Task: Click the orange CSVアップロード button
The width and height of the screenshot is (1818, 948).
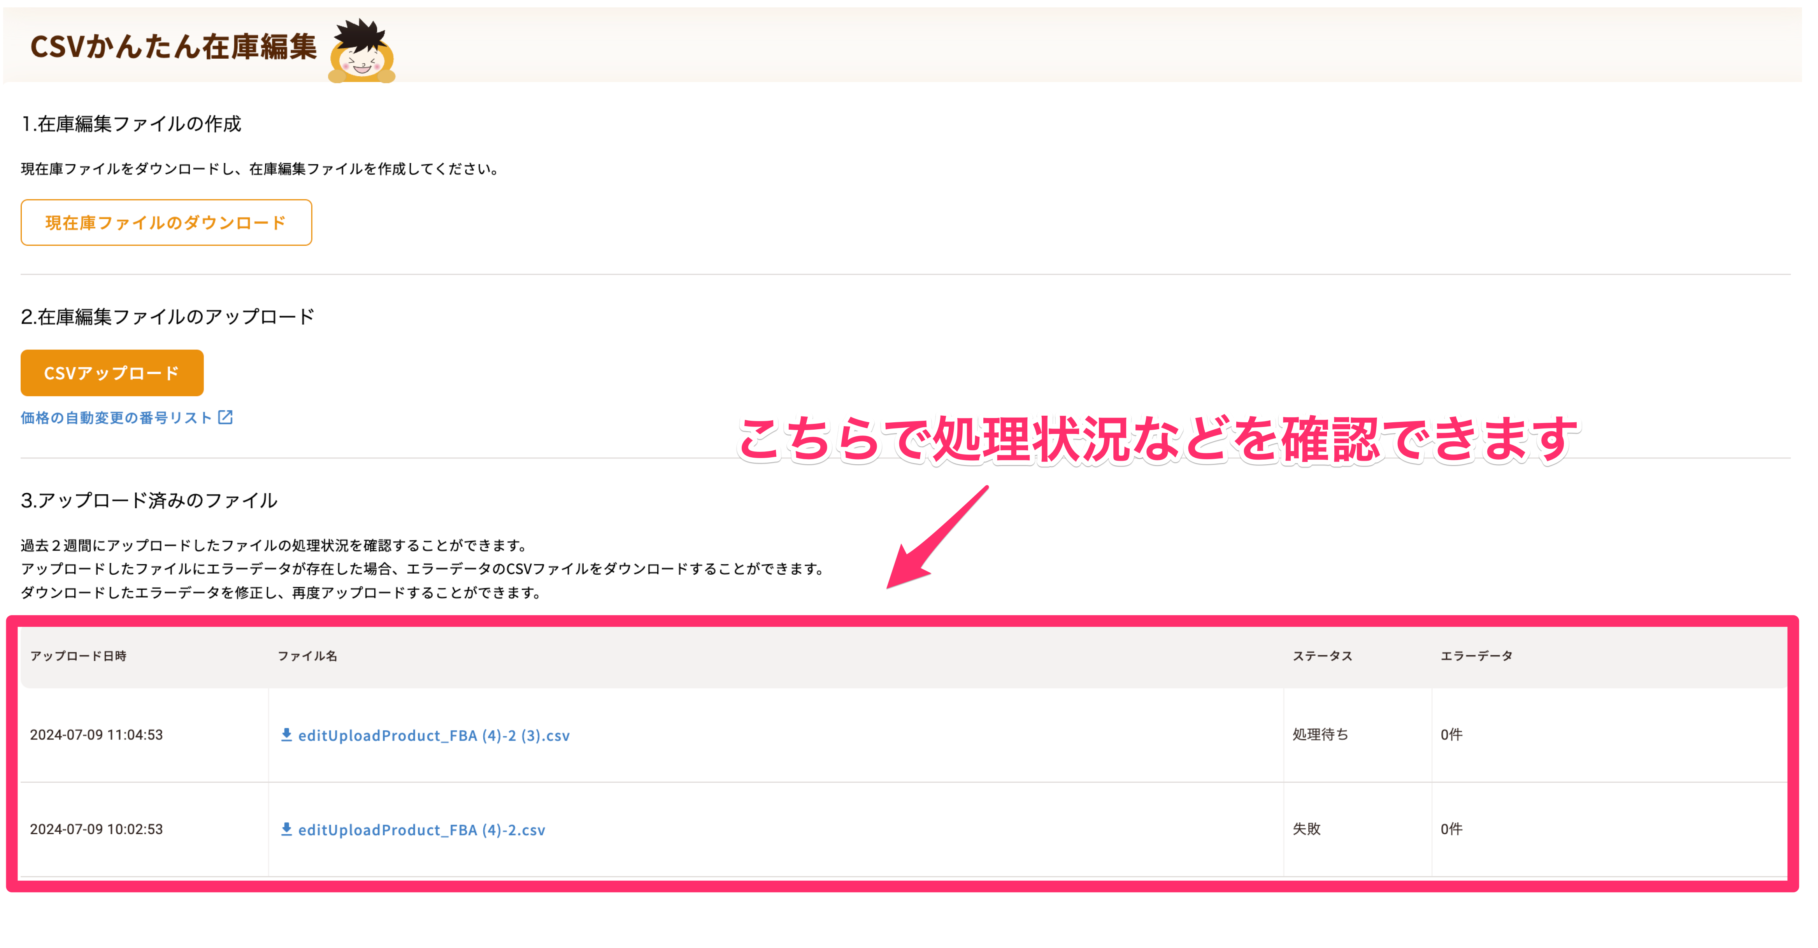Action: pyautogui.click(x=112, y=373)
